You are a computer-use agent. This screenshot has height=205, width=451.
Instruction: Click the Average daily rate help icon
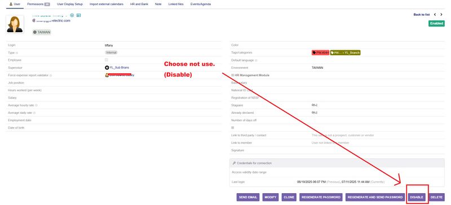point(34,113)
